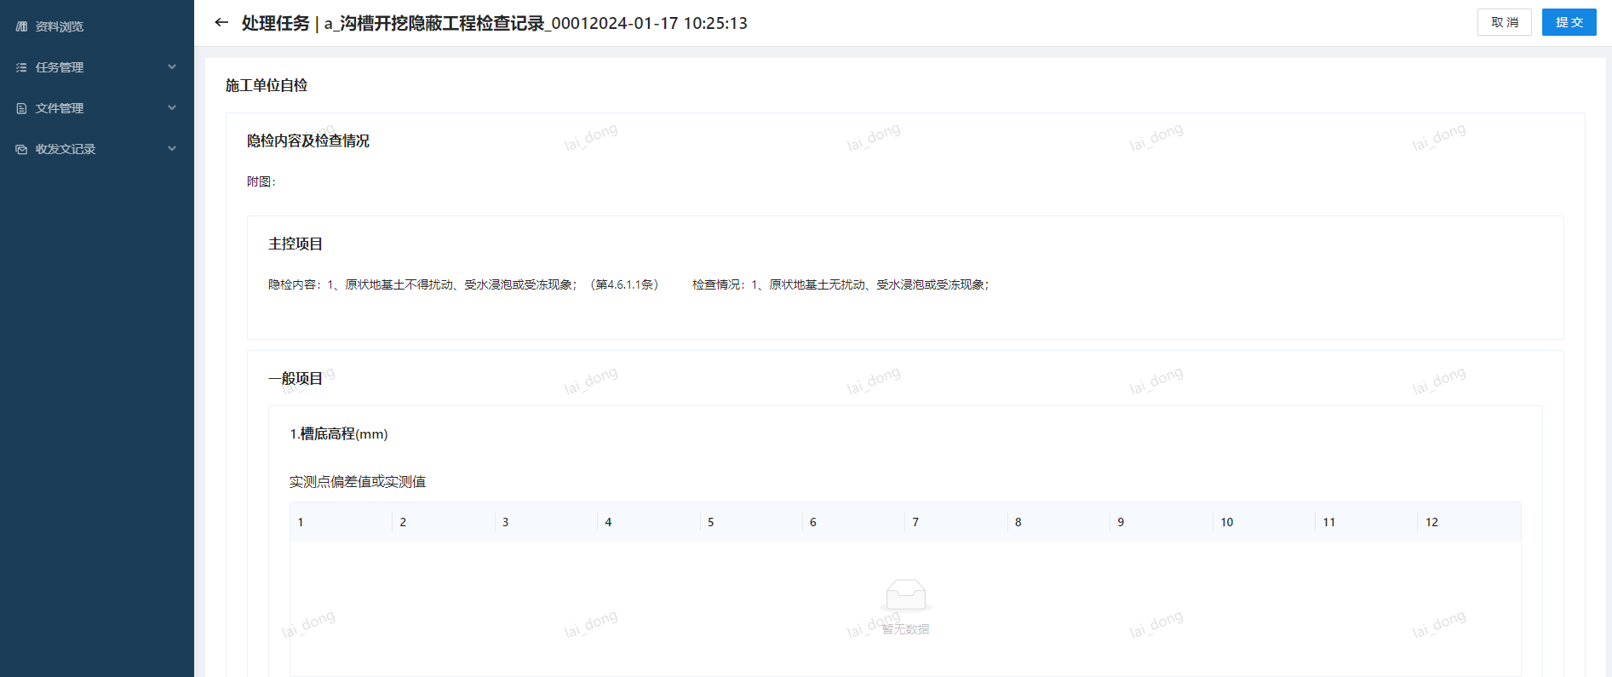Image resolution: width=1612 pixels, height=677 pixels.
Task: Select the 施工单位自检 heading
Action: coord(267,85)
